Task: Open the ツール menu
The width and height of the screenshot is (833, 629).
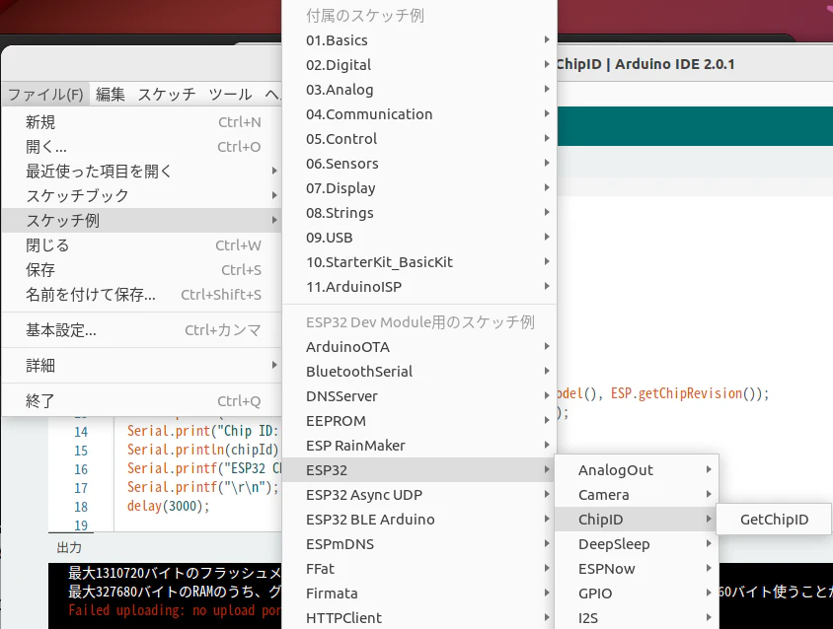Action: click(x=230, y=95)
